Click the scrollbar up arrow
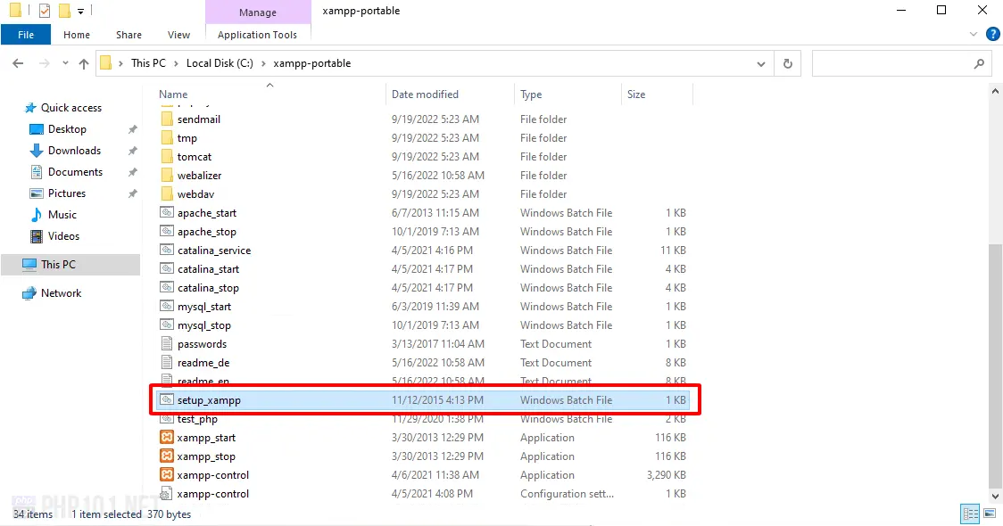Screen dimensions: 1003x526 pos(995,92)
